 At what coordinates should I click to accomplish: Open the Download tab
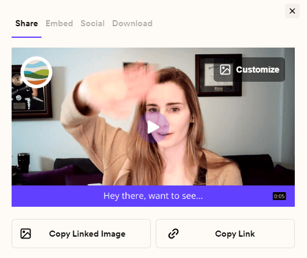click(x=132, y=23)
